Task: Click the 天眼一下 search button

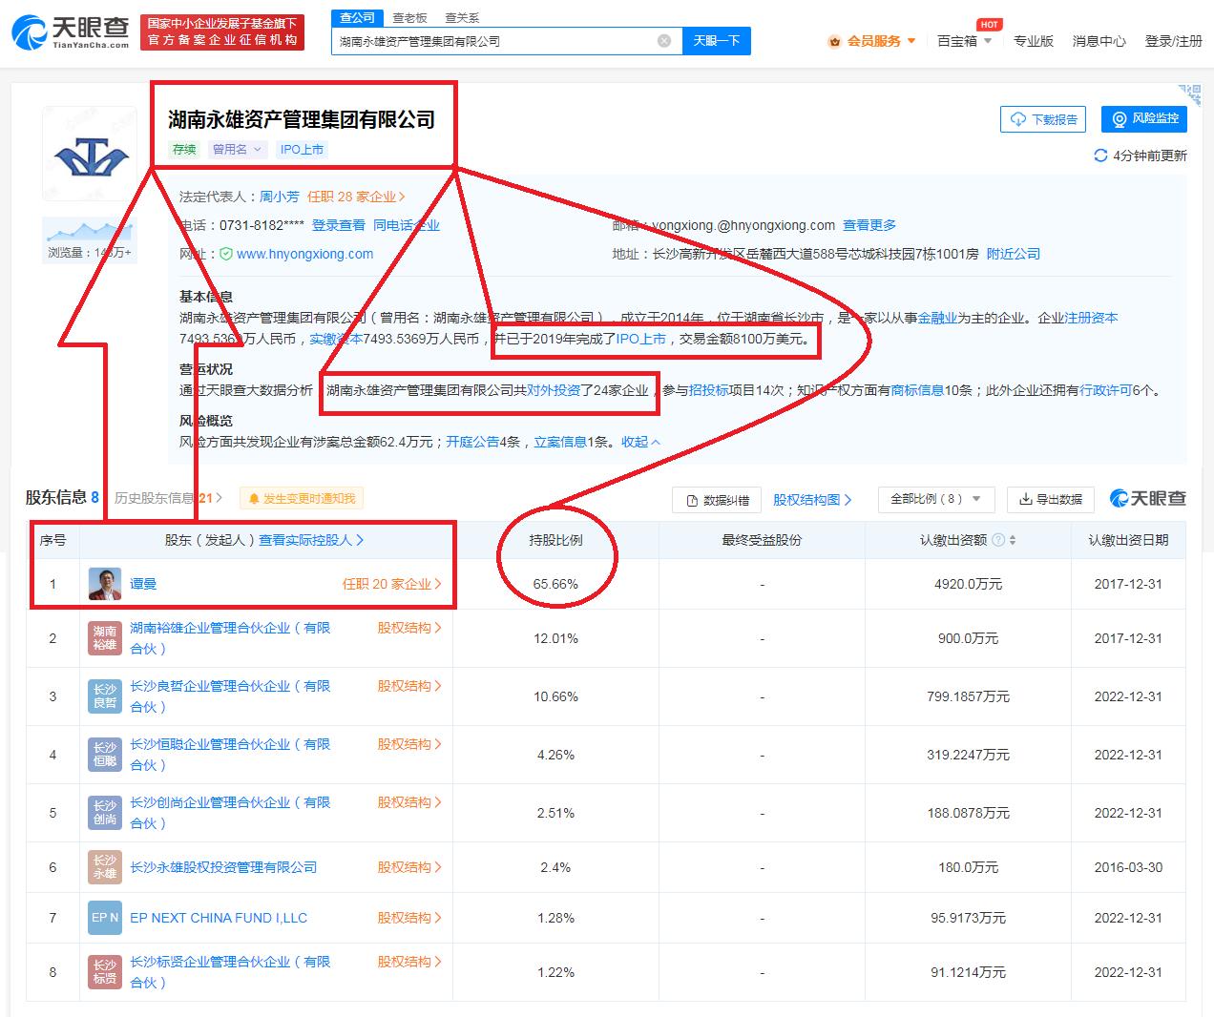Action: (716, 41)
